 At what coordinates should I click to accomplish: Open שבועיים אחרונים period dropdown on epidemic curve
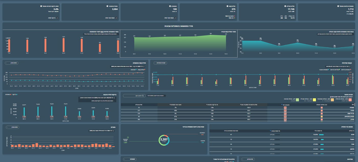tap(160, 63)
